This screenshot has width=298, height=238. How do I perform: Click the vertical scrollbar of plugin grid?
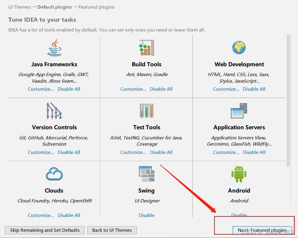tap(289, 100)
